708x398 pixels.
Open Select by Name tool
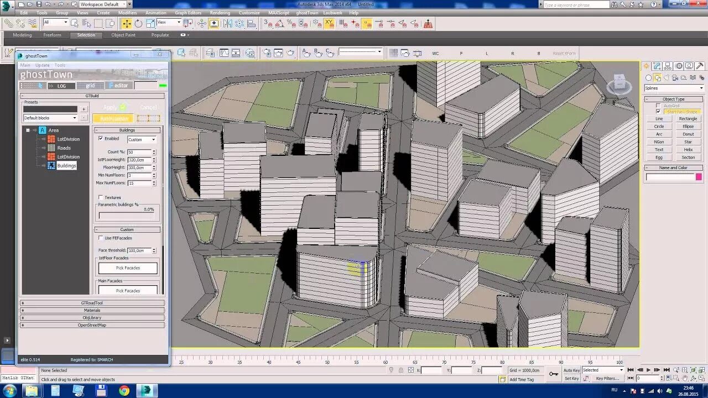(x=87, y=23)
